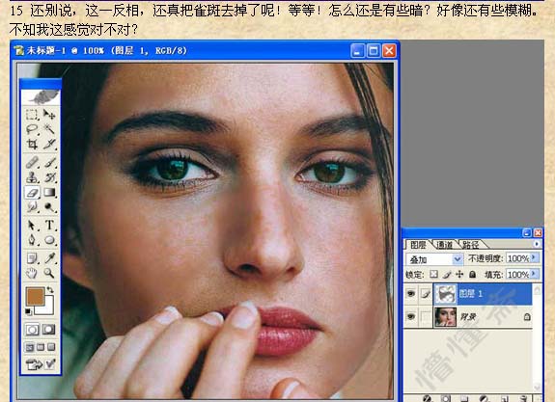
Task: Switch to the 图层 tab
Action: pyautogui.click(x=418, y=244)
